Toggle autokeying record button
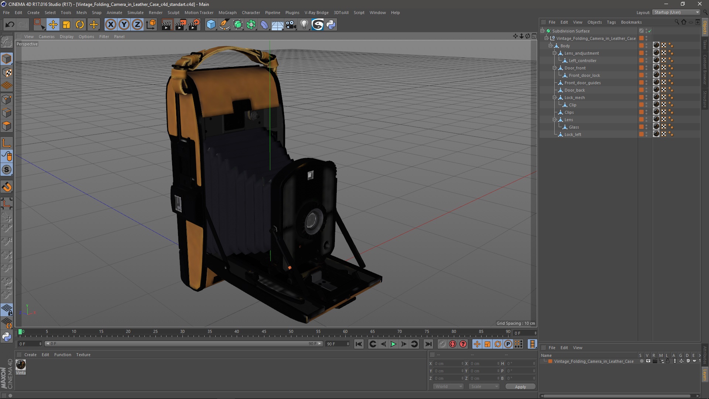This screenshot has width=709, height=399. click(x=453, y=344)
